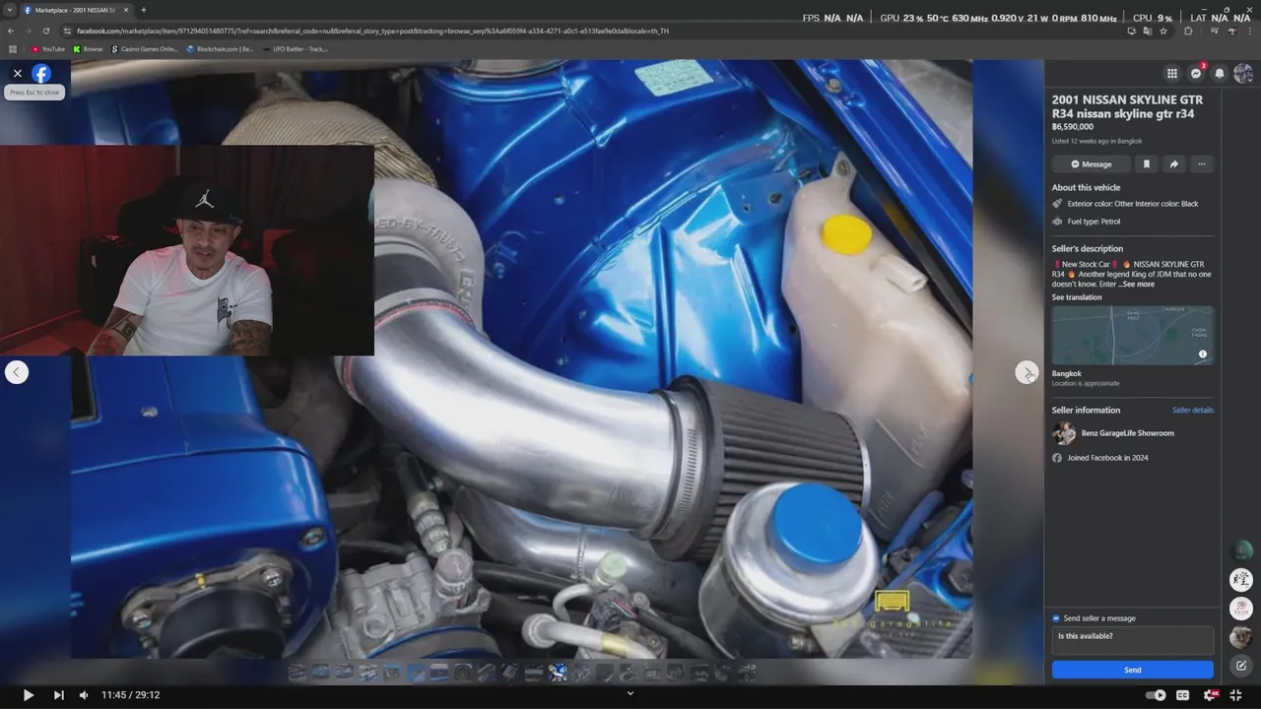Click 'Joined Facebook in 2024' text

[x=1107, y=458]
